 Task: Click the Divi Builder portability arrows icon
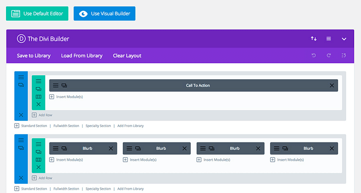coord(314,39)
